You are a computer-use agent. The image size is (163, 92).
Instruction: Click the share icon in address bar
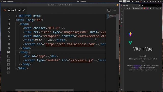coord(141,8)
